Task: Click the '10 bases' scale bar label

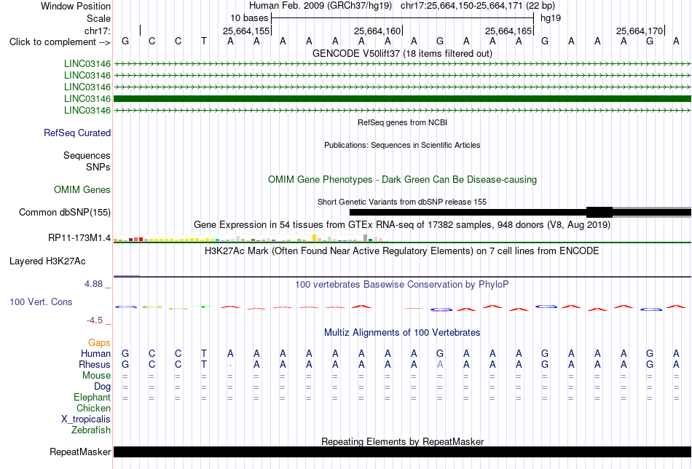Action: [249, 18]
